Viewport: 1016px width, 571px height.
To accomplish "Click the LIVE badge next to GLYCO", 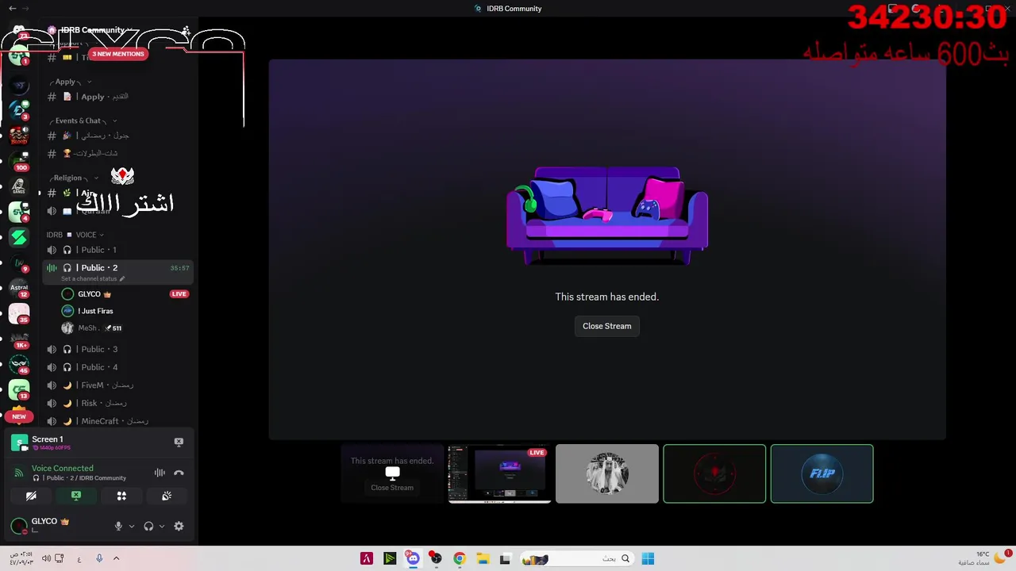I will tap(179, 294).
